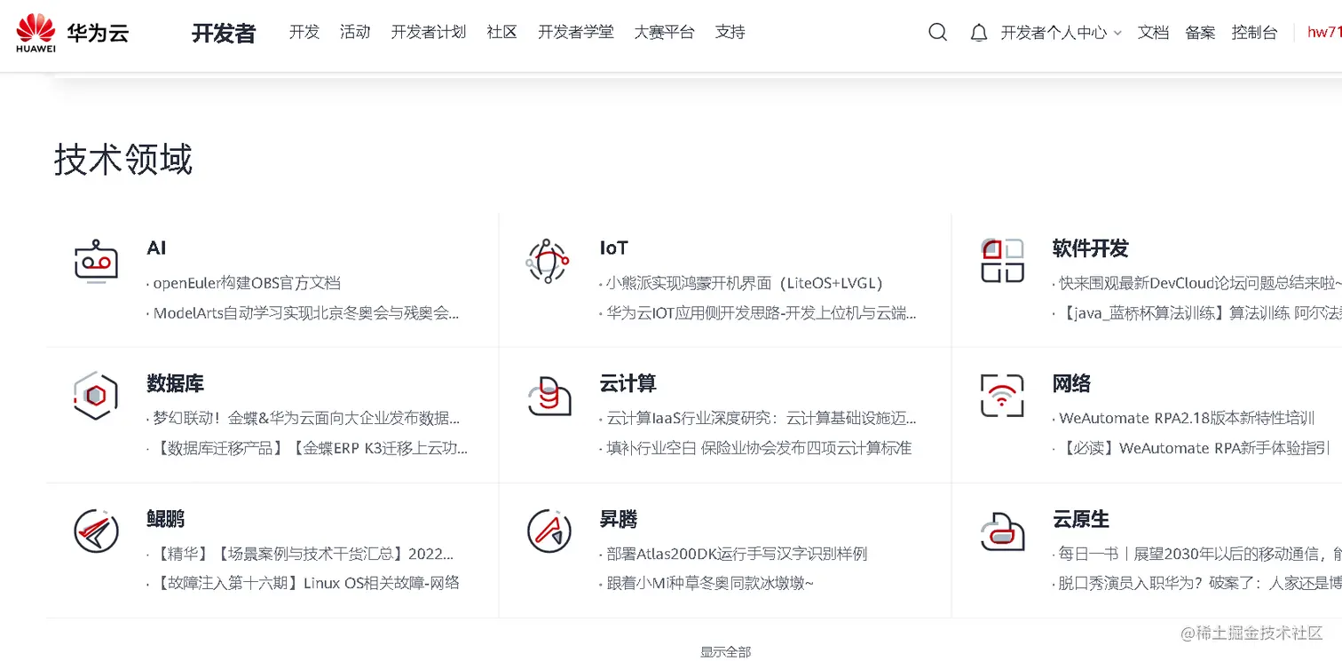Image resolution: width=1342 pixels, height=661 pixels.
Task: Open the 云计算 category heading
Action: click(x=628, y=383)
